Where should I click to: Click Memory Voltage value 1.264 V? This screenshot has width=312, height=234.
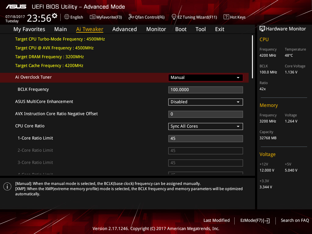click(x=291, y=121)
